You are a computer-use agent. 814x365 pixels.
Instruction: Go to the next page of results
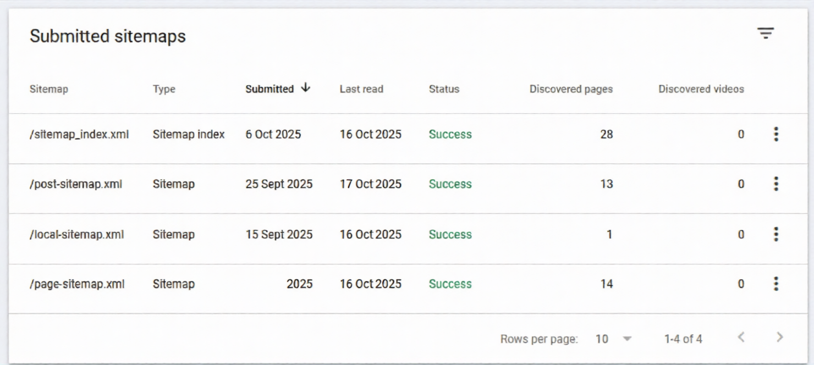(x=779, y=338)
